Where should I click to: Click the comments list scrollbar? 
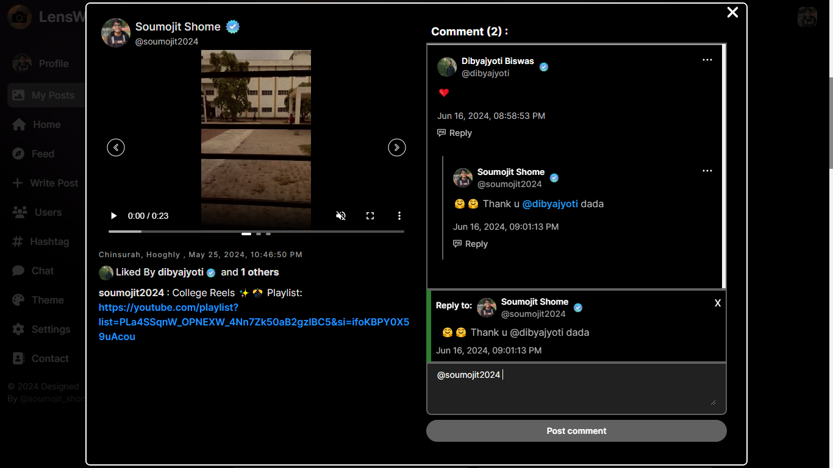click(x=724, y=166)
